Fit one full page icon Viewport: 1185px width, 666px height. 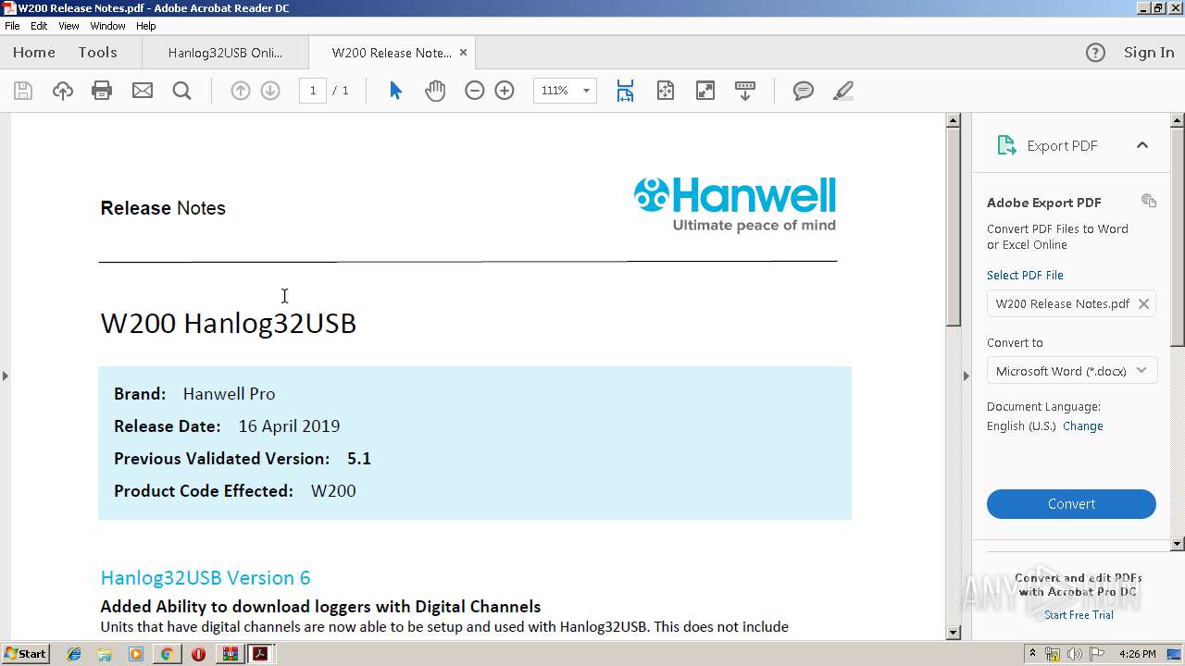point(666,91)
